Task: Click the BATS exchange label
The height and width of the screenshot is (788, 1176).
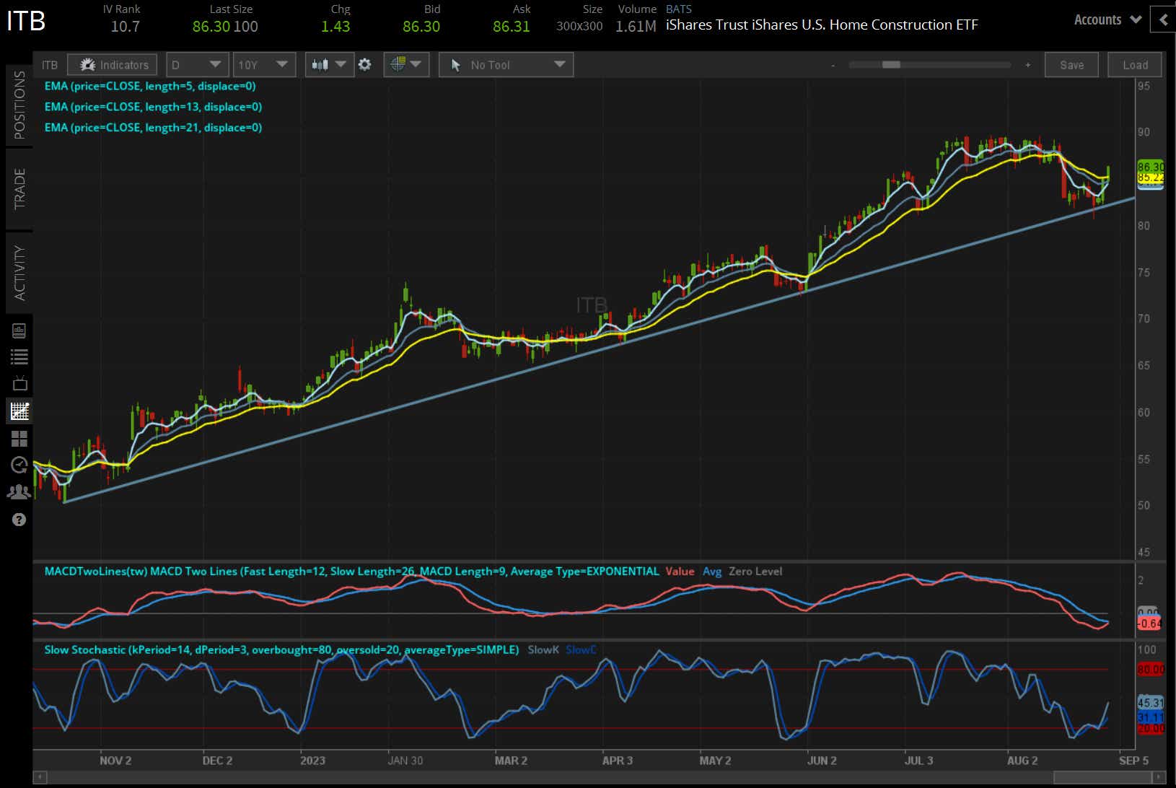Action: point(679,9)
